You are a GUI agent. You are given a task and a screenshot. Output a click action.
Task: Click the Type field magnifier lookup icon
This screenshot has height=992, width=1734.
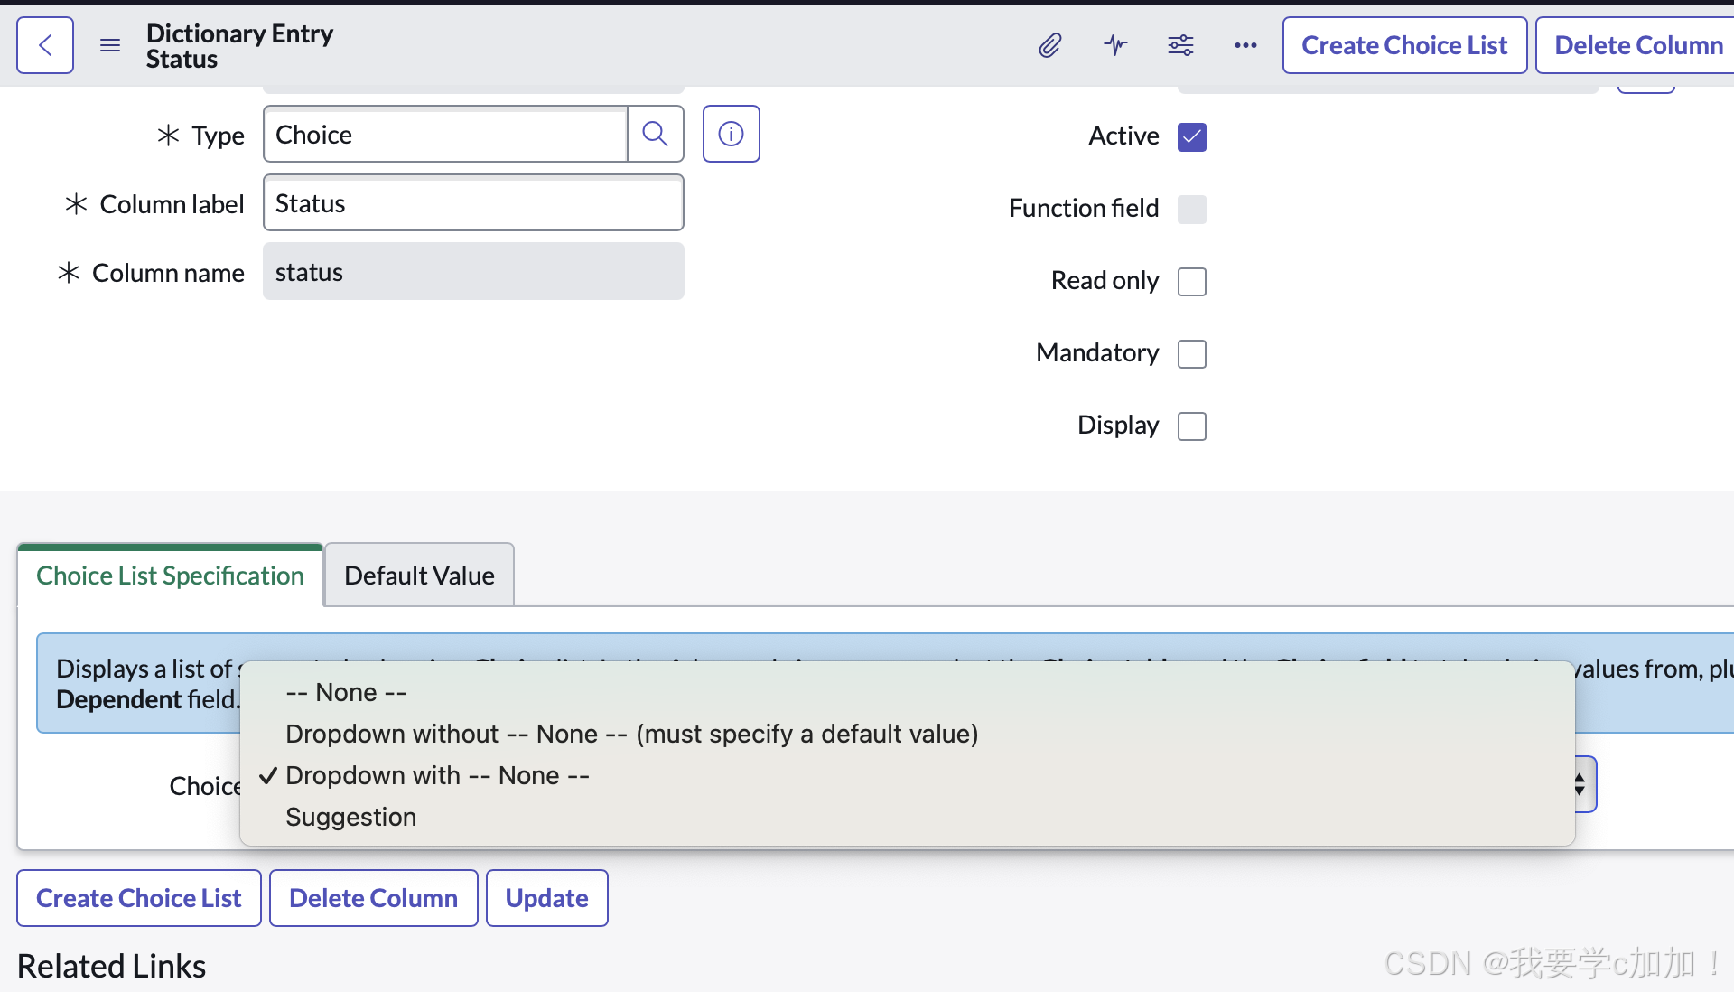[x=655, y=135]
